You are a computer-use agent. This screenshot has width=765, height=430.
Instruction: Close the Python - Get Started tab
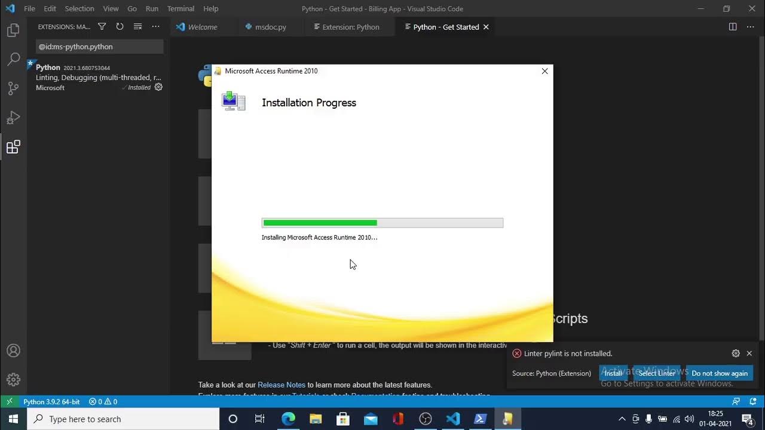pyautogui.click(x=486, y=27)
